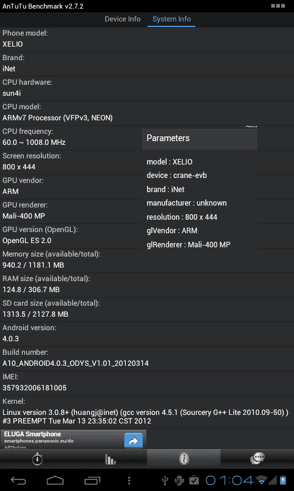294x491 pixels.
Task: Tap the Android debugging notification icon
Action: (x=179, y=480)
